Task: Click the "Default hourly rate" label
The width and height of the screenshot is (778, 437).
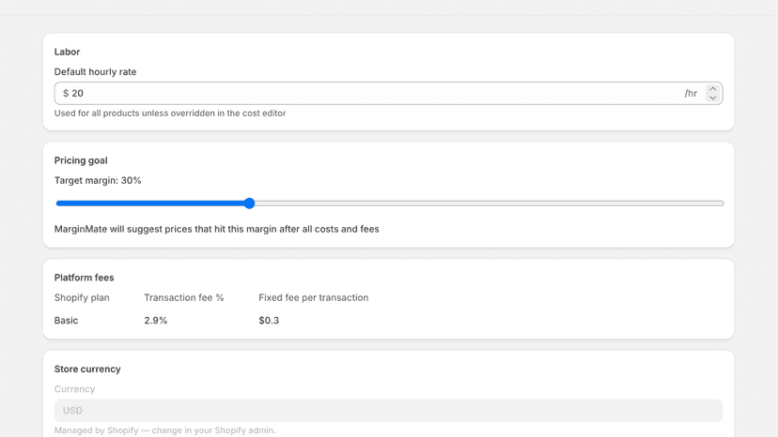Action: pyautogui.click(x=95, y=72)
